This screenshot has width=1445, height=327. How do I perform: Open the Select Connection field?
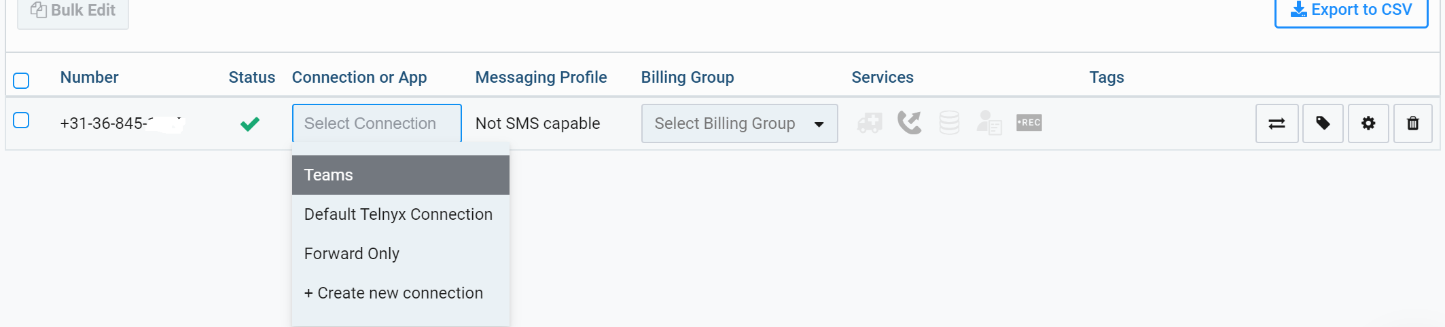point(376,123)
